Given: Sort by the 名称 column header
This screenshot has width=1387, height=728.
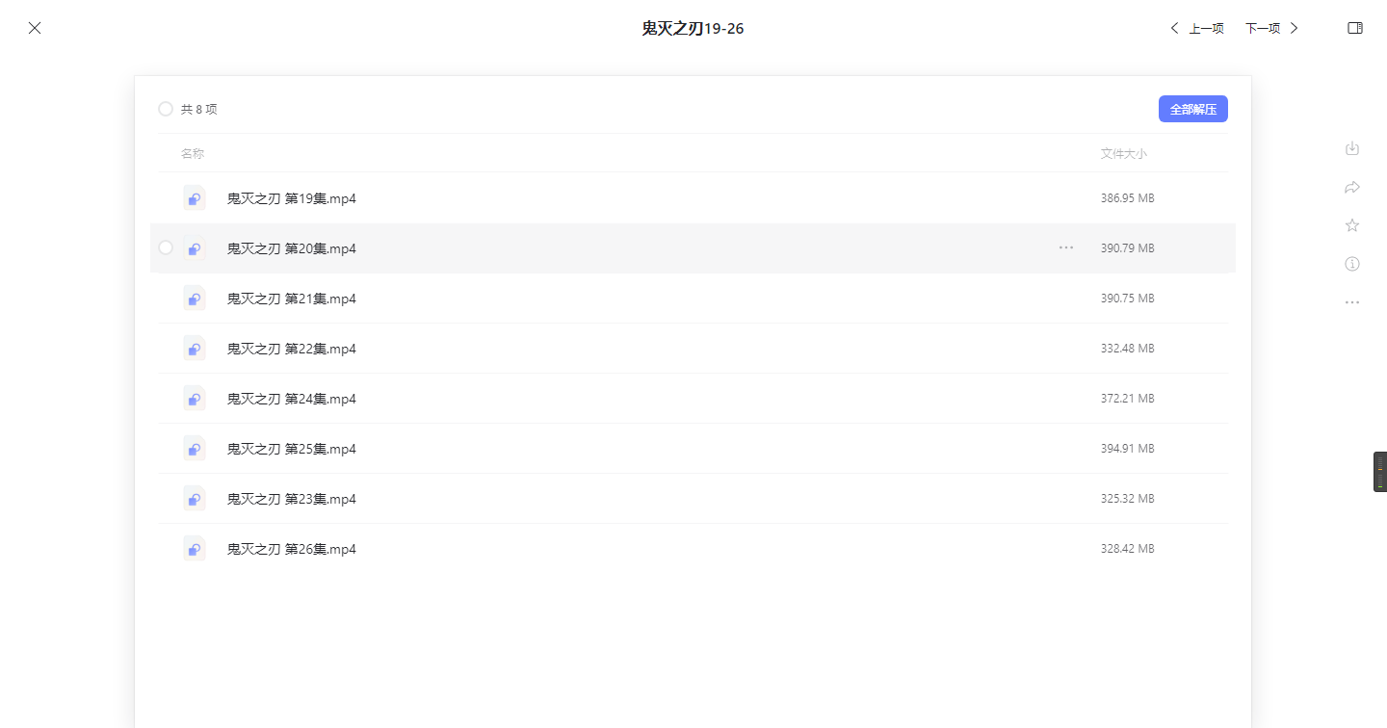Looking at the screenshot, I should click(x=193, y=153).
